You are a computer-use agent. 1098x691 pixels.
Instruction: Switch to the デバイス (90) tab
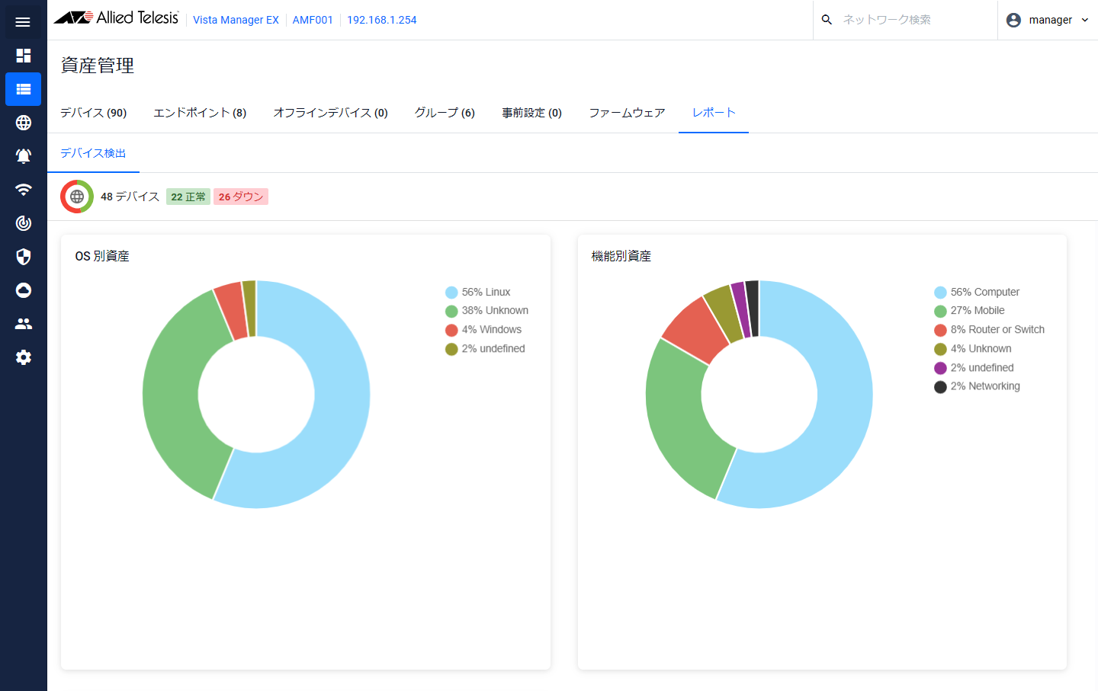[x=93, y=113]
